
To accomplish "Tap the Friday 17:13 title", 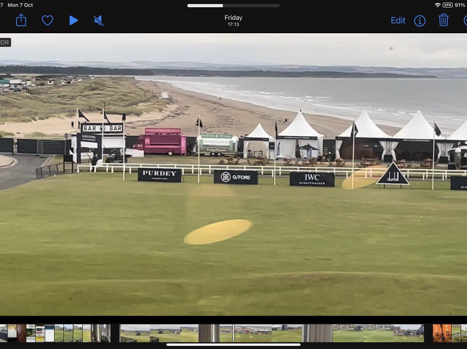I will 233,20.
